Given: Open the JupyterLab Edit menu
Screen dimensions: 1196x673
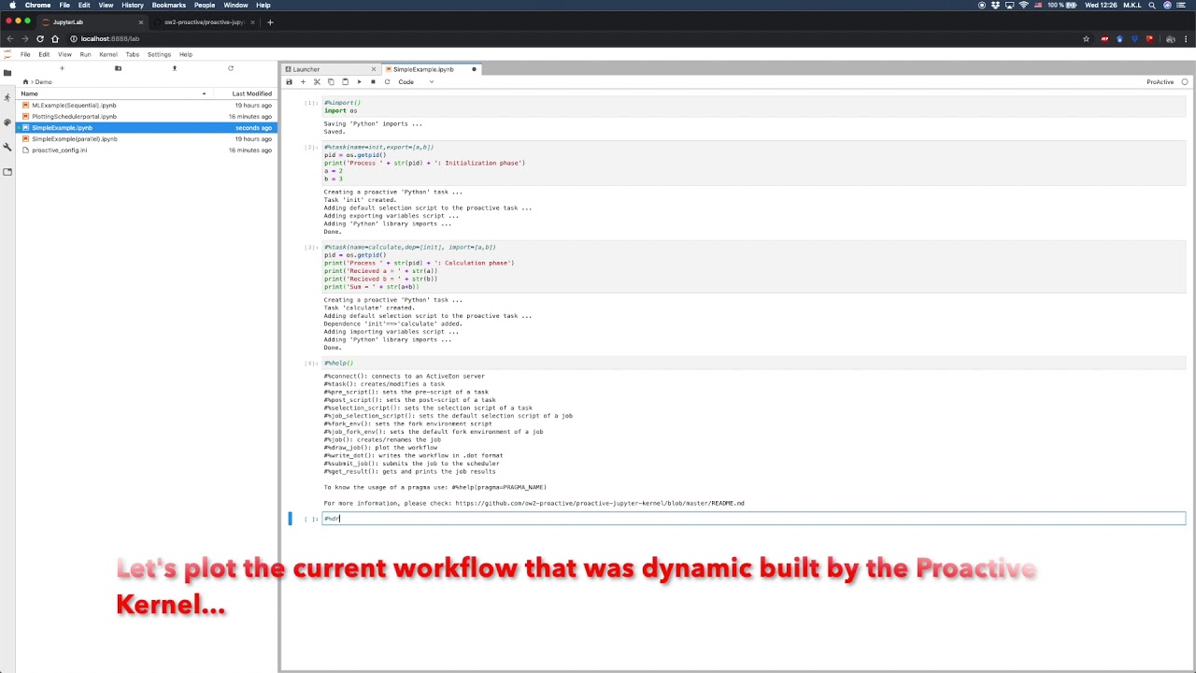Looking at the screenshot, I should (x=44, y=54).
